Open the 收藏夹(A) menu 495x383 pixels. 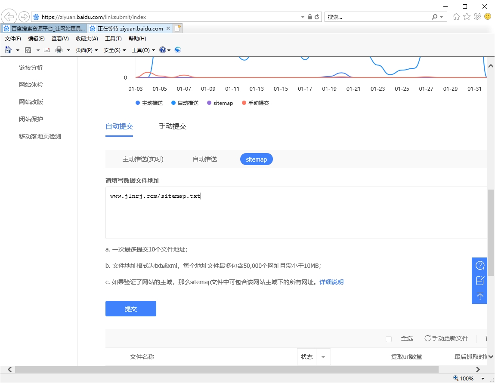tap(87, 39)
